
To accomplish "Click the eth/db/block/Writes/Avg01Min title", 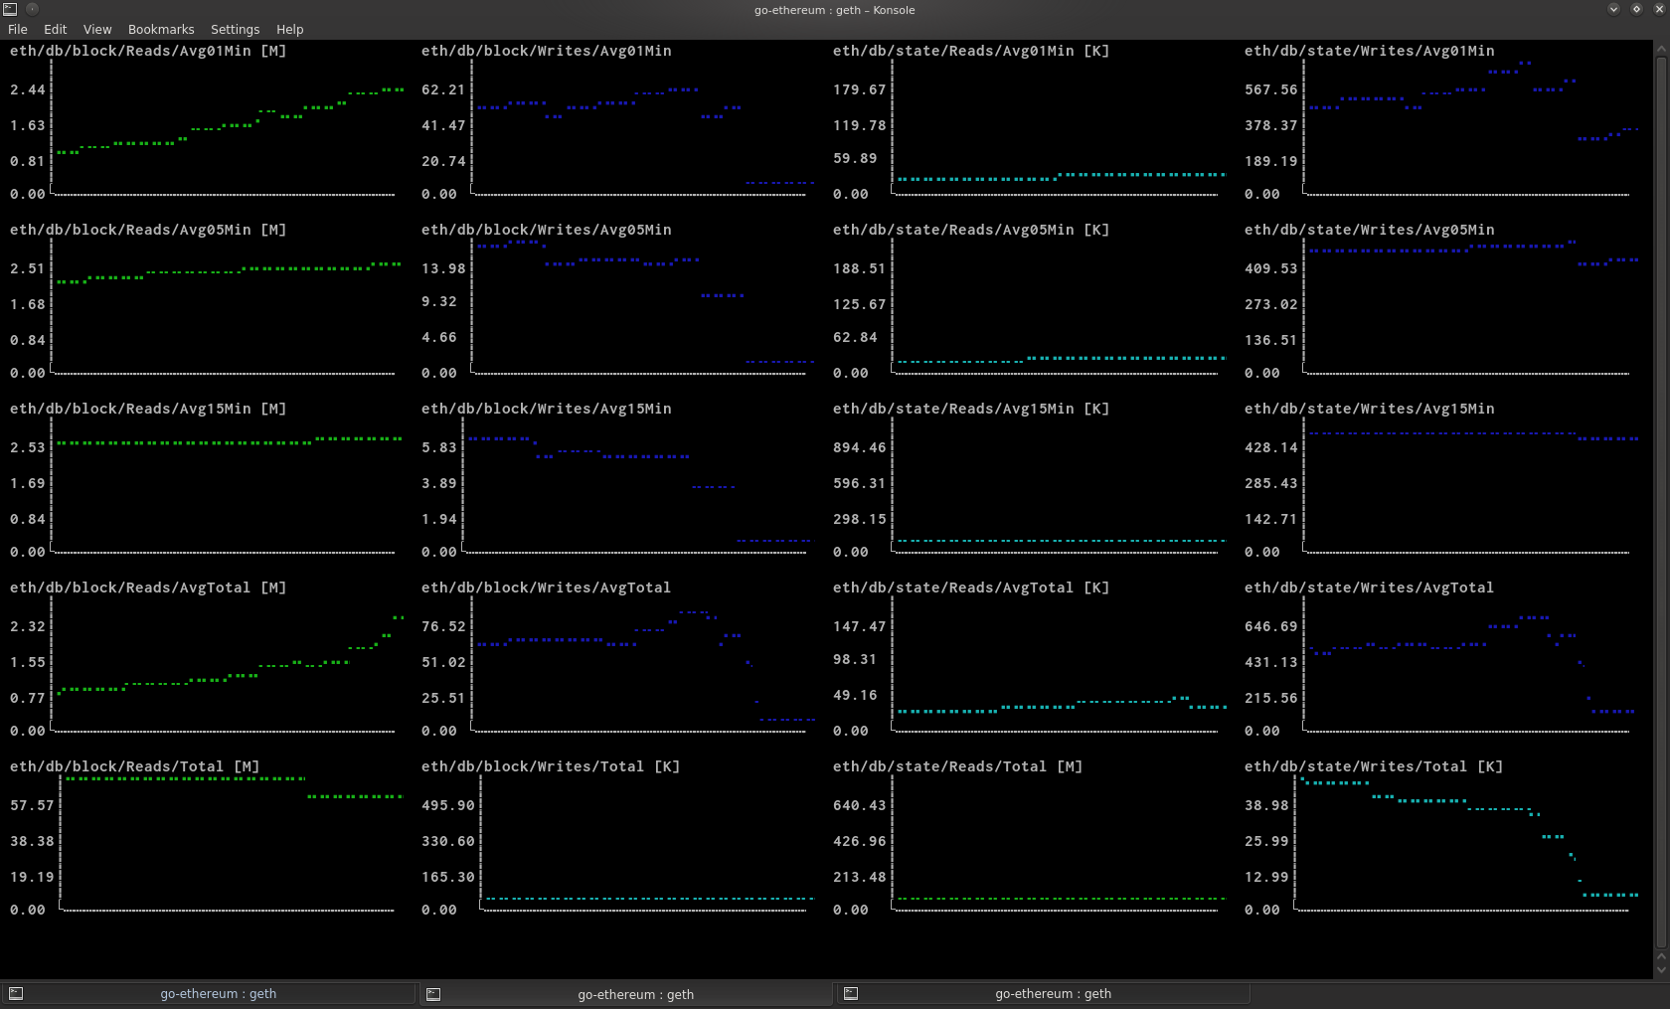I will pyautogui.click(x=547, y=51).
